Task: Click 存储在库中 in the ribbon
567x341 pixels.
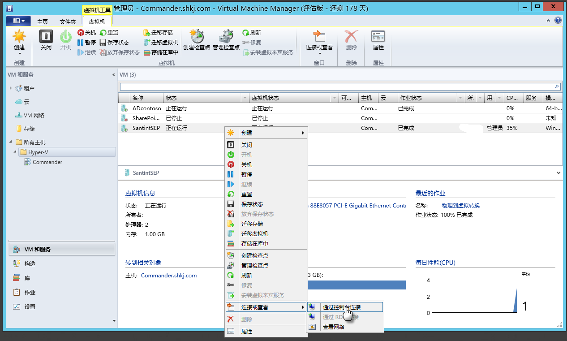Action: coord(161,52)
